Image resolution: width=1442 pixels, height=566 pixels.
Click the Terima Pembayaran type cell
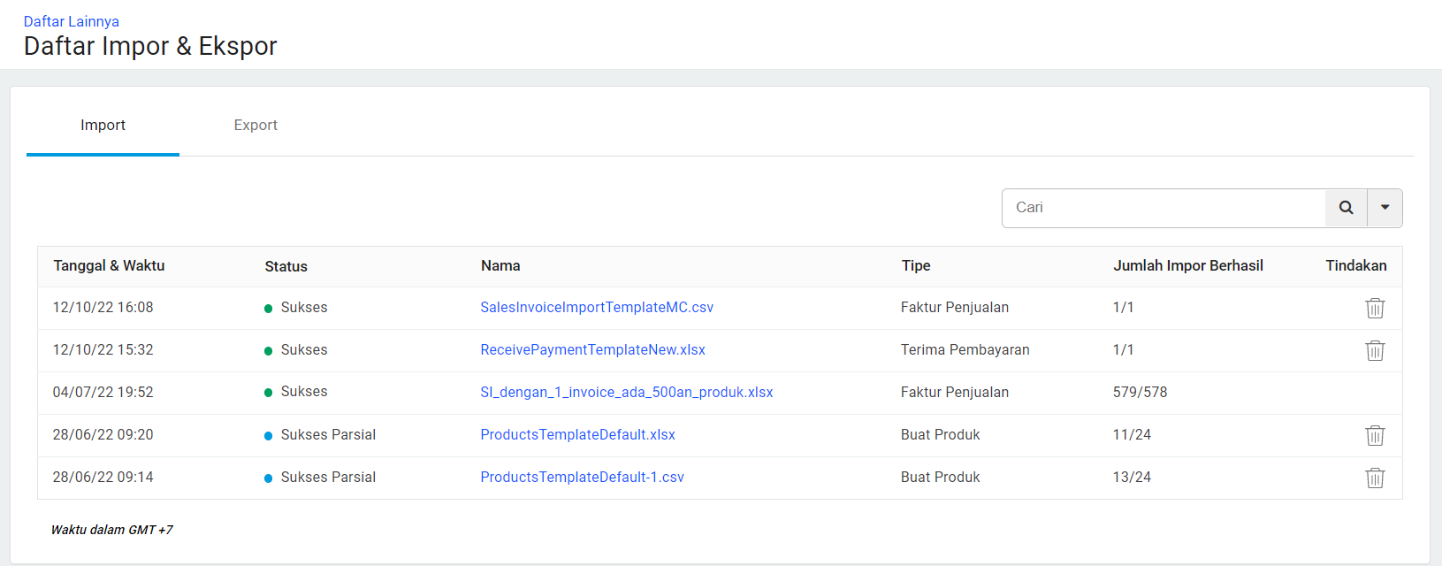[x=965, y=350]
